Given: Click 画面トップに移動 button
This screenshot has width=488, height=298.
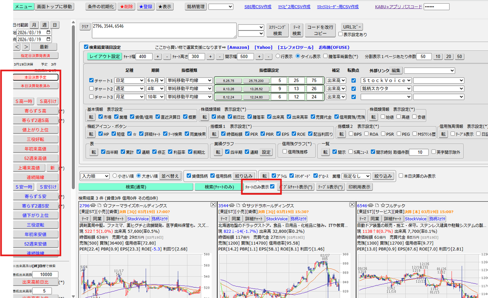Looking at the screenshot, I should pyautogui.click(x=54, y=7).
